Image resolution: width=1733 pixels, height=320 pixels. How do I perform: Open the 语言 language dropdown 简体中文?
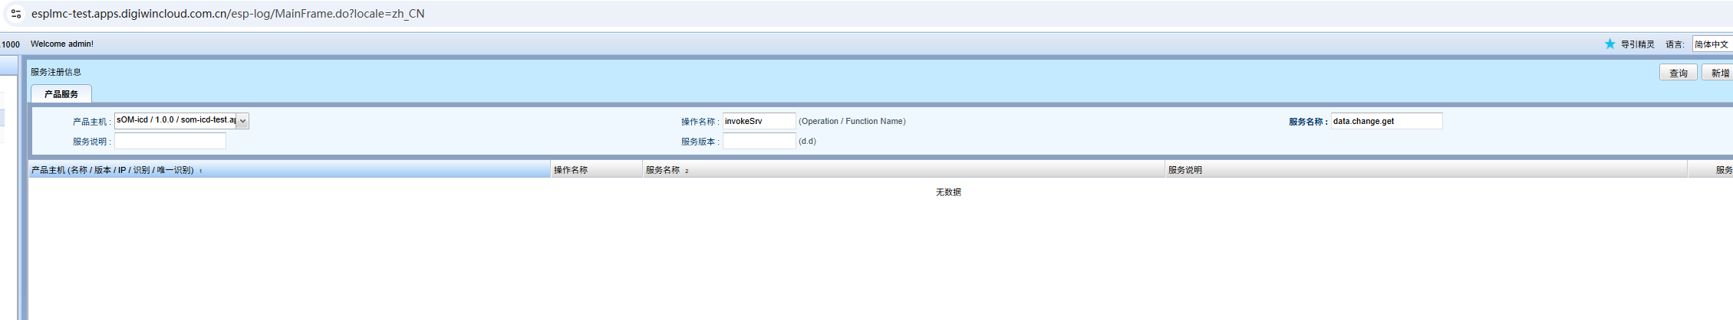tap(1712, 44)
